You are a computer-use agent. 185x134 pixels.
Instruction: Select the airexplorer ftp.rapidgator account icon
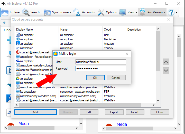click(17, 56)
